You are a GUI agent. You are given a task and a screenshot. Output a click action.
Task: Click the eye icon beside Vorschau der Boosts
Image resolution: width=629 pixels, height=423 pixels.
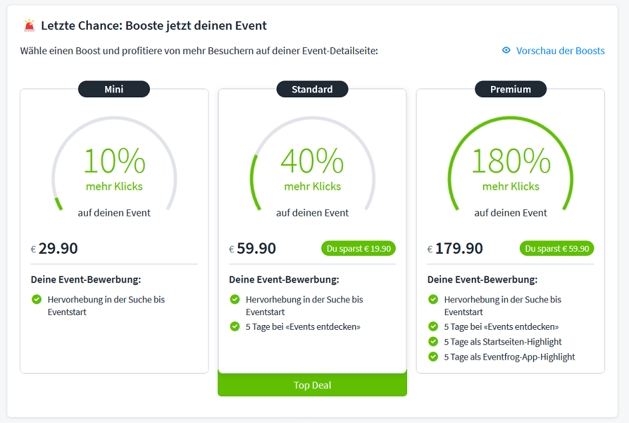(506, 50)
